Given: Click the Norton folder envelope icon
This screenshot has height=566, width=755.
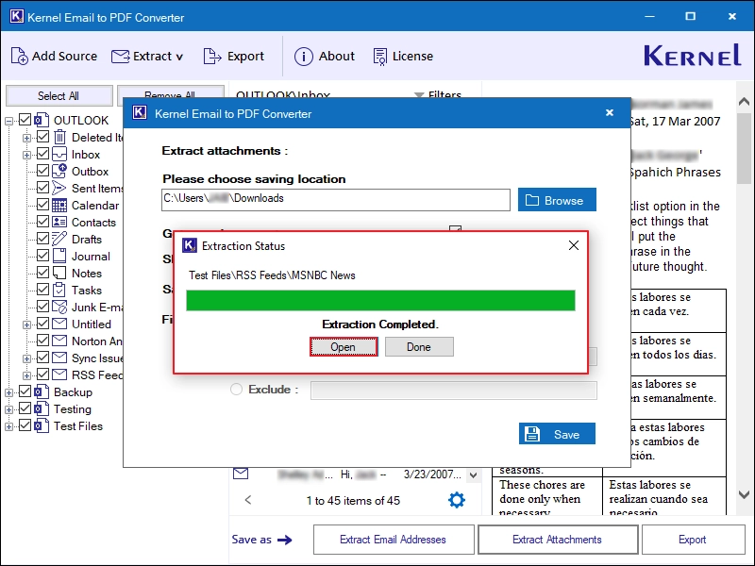Looking at the screenshot, I should (x=59, y=341).
